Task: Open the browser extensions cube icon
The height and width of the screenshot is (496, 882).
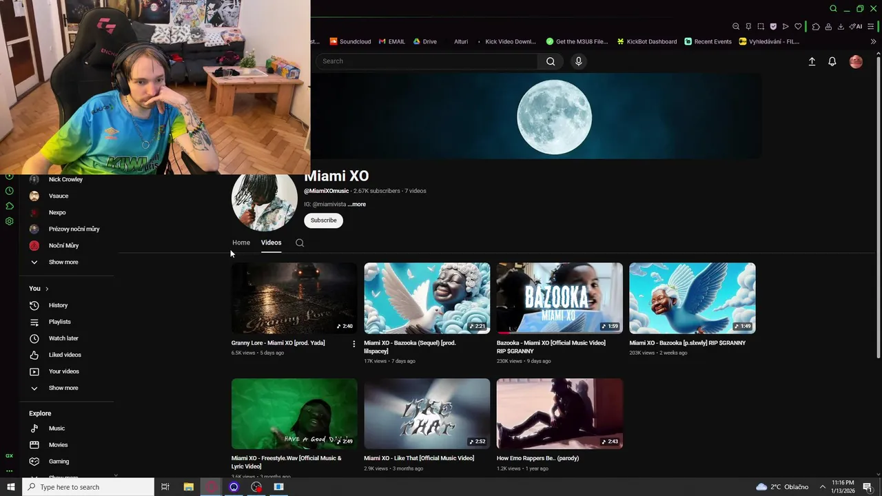Action: coord(816,26)
